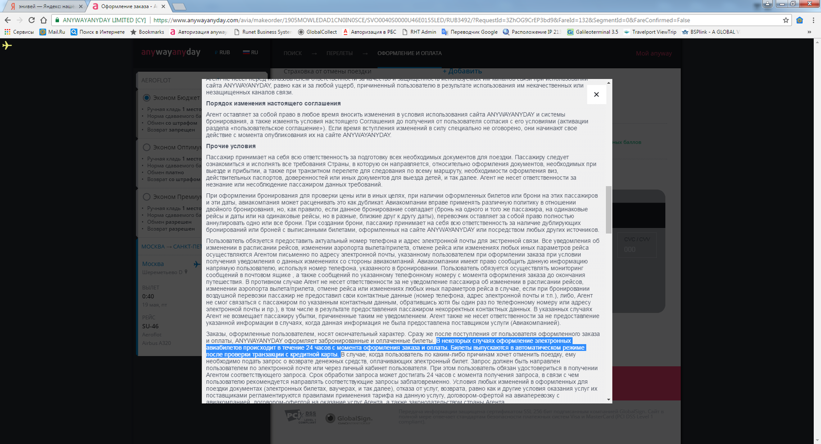Reload the current page
The width and height of the screenshot is (821, 444).
tap(31, 20)
